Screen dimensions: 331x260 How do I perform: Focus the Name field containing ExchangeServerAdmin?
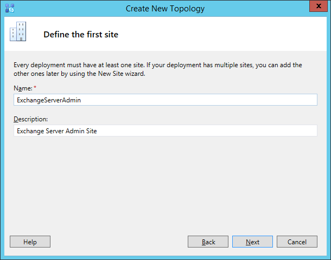165,100
